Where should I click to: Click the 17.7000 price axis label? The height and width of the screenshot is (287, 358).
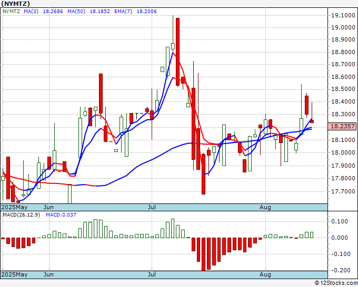343,191
